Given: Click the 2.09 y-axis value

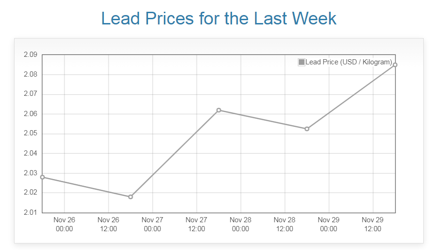Looking at the screenshot, I should 30,55.
